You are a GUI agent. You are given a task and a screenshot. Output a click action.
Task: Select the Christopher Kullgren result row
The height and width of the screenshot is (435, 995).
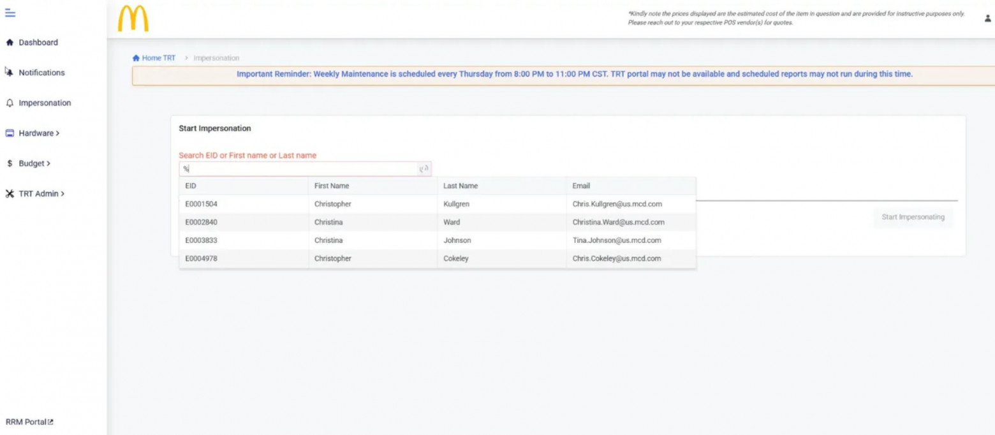[x=437, y=204]
